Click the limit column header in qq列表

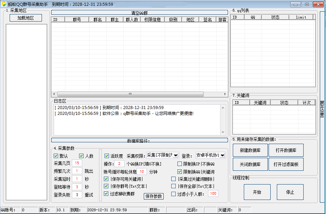tap(301, 17)
